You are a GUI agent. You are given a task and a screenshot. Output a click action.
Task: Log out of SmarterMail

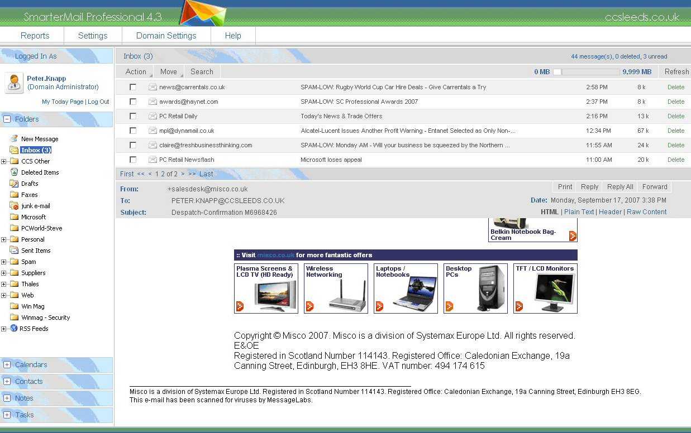click(98, 102)
